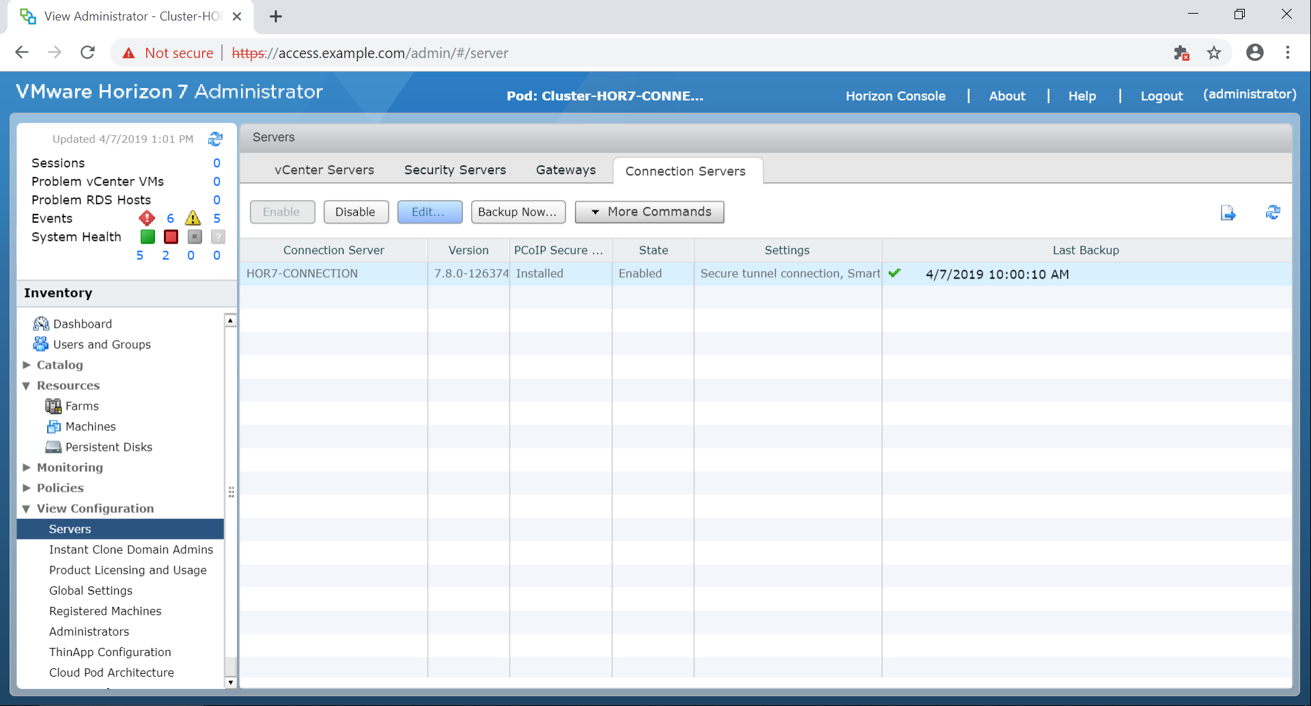Open Chrome three-dot menu
The image size is (1311, 706).
click(1288, 53)
